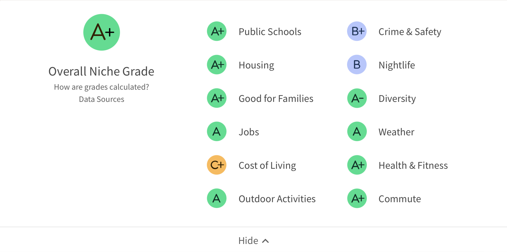
Task: Click the Health & Fitness A+ badge
Action: 357,165
